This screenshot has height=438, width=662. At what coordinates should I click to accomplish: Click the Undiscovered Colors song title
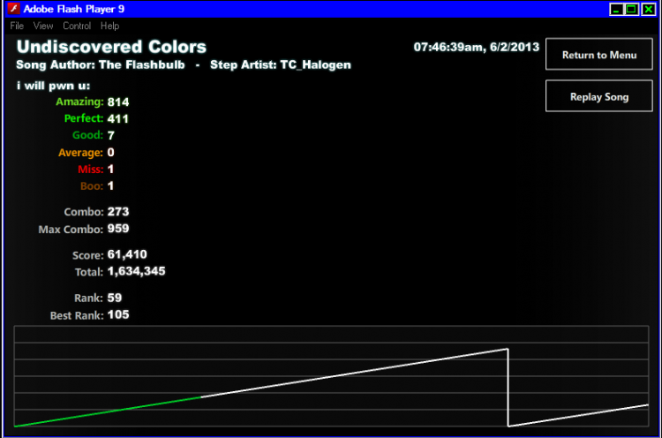tap(111, 47)
